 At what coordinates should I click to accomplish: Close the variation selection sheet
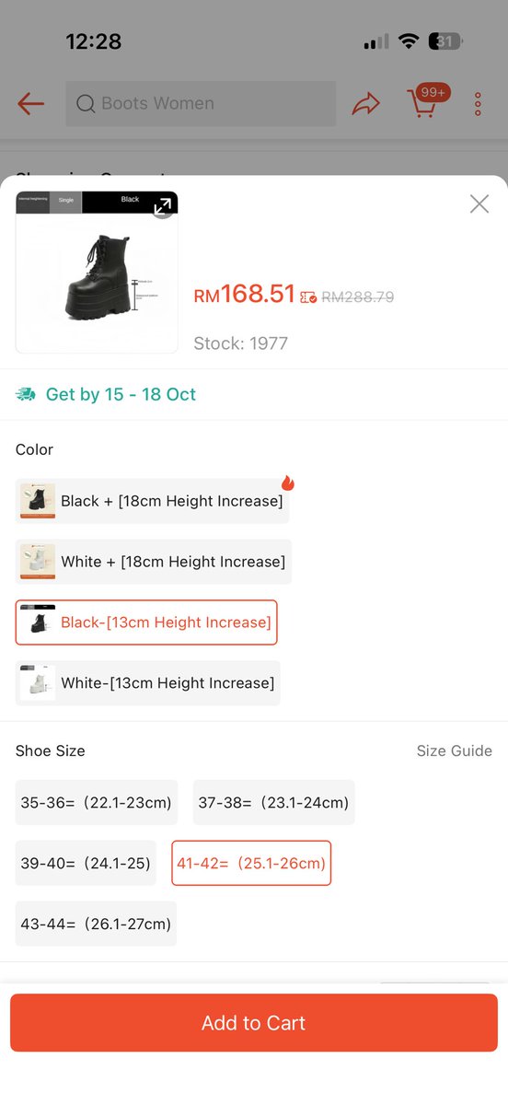click(x=479, y=204)
